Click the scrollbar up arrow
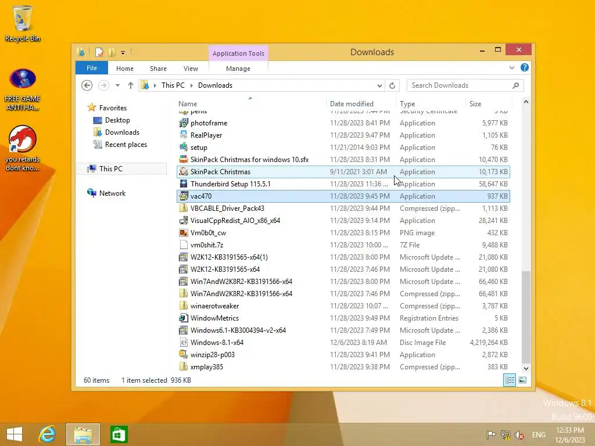Viewport: 595px width, 446px height. 526,102
